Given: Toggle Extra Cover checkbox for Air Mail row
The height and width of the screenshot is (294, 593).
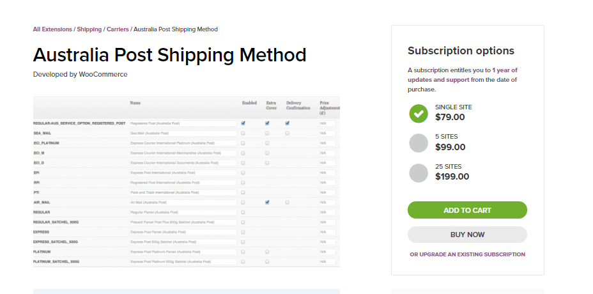Looking at the screenshot, I should 267,203.
